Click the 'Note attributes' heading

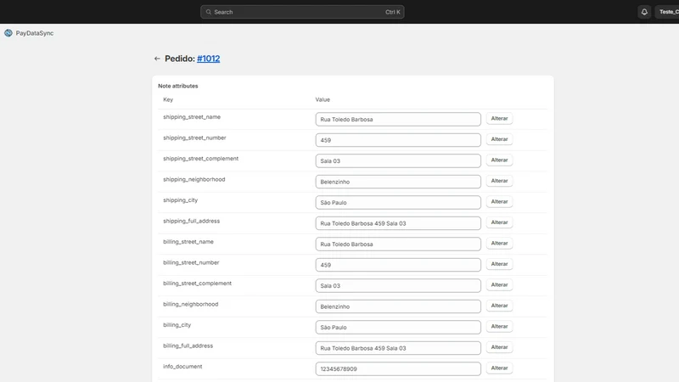coord(178,86)
